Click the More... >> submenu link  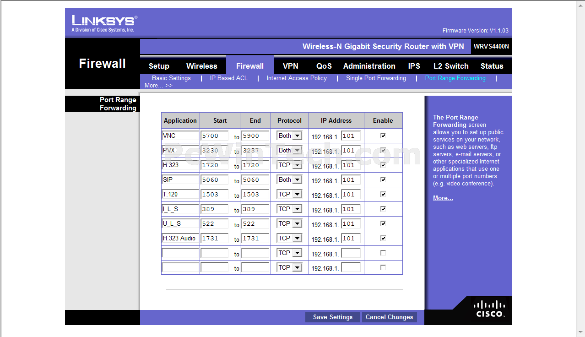(158, 86)
